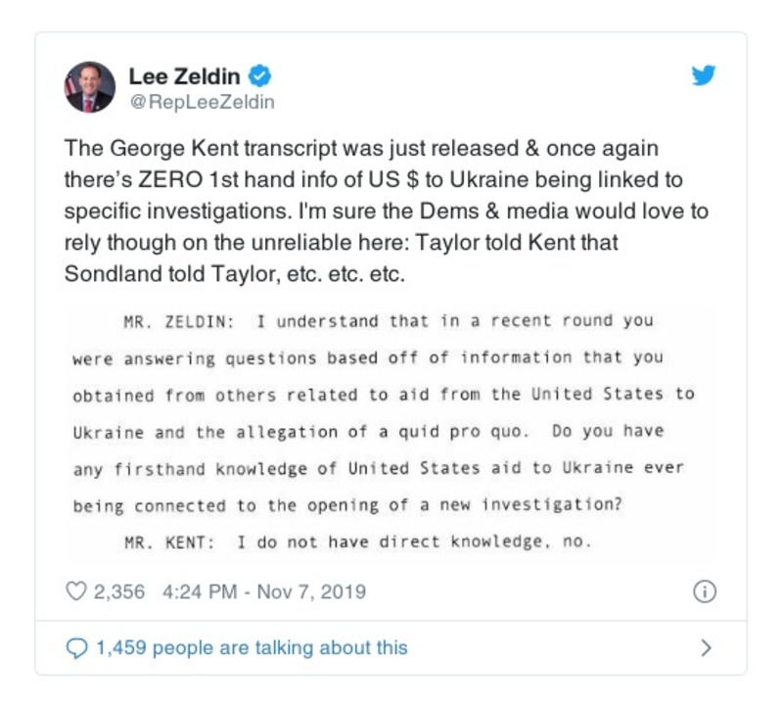This screenshot has height=710, width=782.
Task: Click the 2,356 likes count
Action: [117, 592]
